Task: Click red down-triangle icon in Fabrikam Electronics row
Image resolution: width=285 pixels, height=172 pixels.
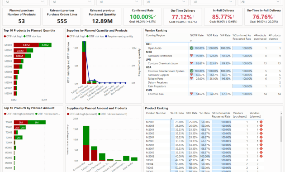Action: pyautogui.click(x=191, y=56)
